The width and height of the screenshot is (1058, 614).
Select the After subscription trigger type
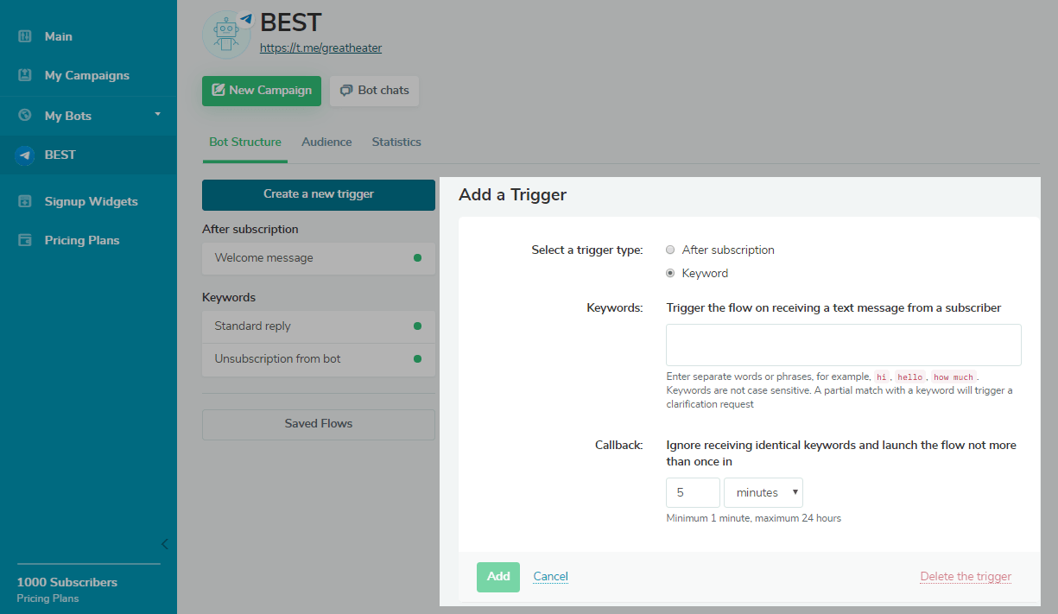point(670,250)
